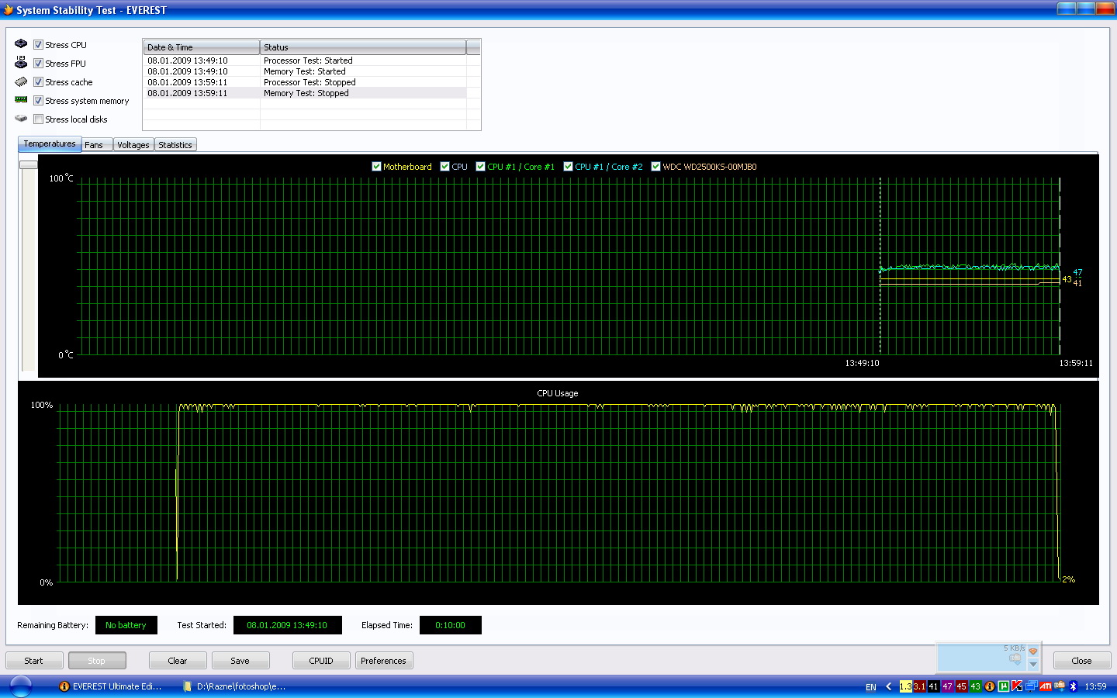
Task: Click the down arrow on the network speed widget
Action: 1032,665
